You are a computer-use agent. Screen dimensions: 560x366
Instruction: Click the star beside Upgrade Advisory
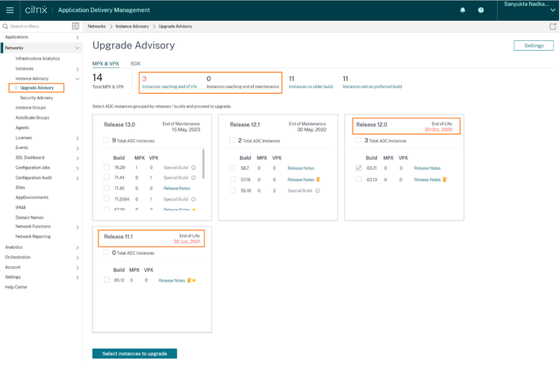tap(16, 88)
